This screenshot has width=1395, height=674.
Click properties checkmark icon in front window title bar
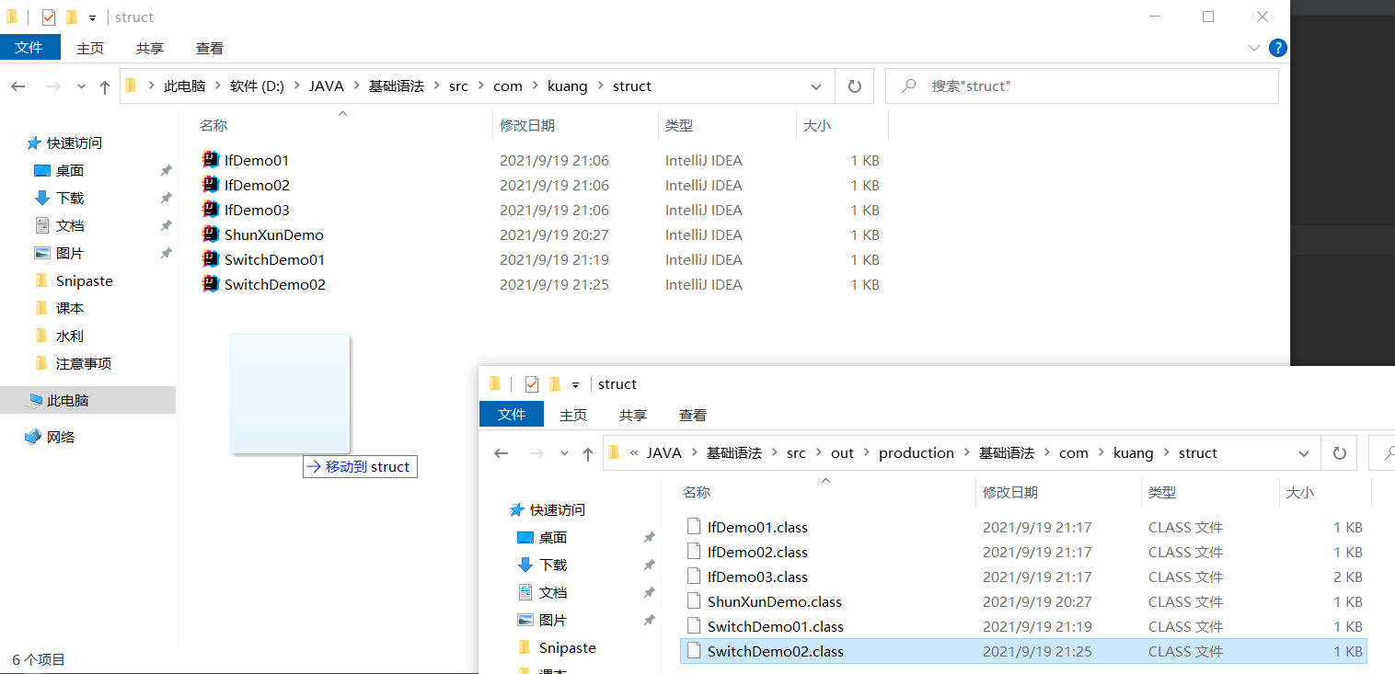(532, 384)
